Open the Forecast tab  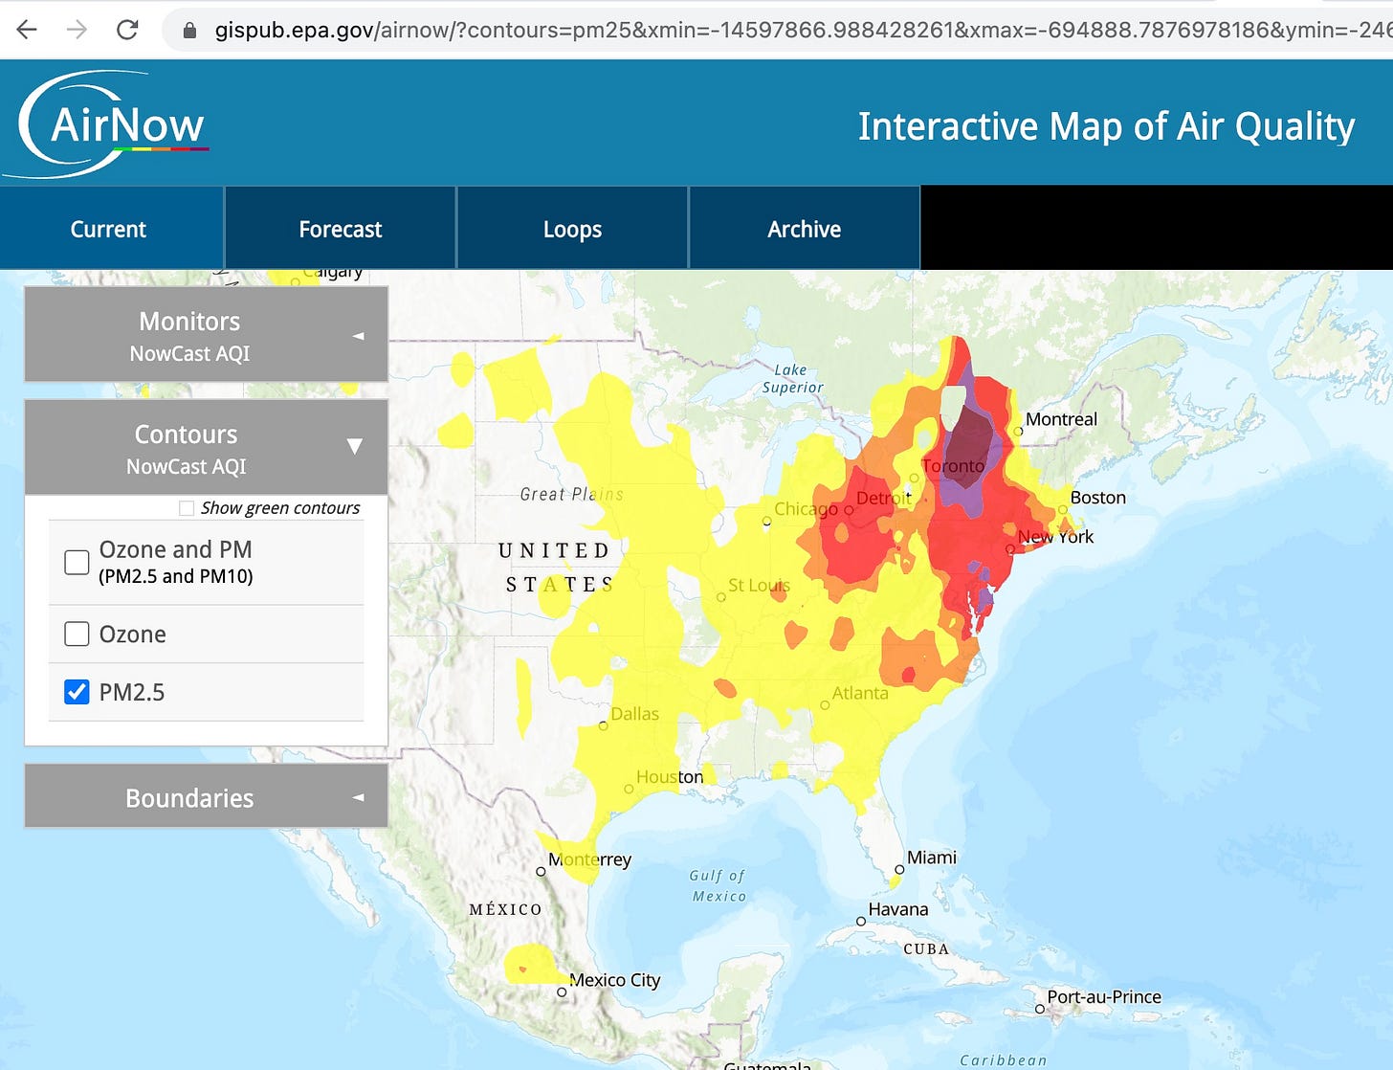[x=340, y=230]
